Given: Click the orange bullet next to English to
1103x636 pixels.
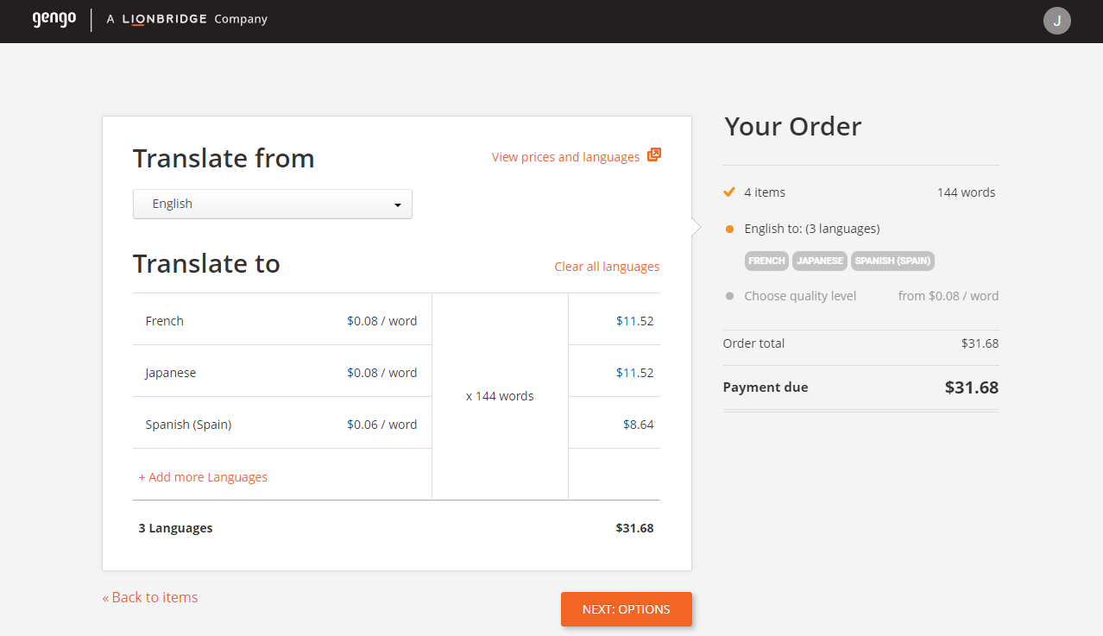Looking at the screenshot, I should click(x=728, y=228).
